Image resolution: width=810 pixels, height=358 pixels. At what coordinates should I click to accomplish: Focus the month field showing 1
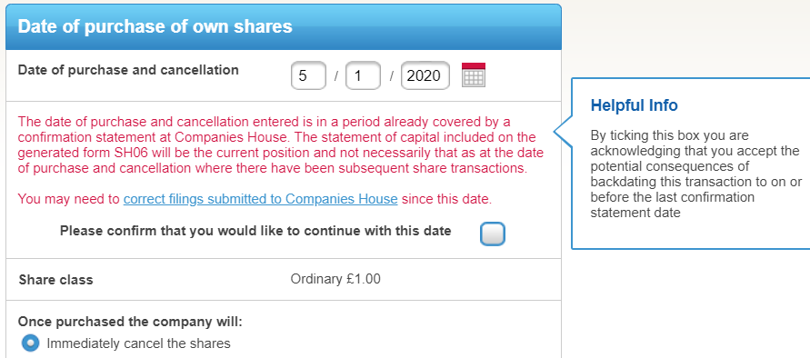[x=363, y=75]
